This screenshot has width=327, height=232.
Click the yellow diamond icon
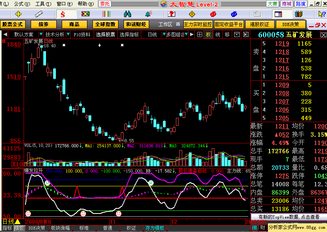pos(192,14)
